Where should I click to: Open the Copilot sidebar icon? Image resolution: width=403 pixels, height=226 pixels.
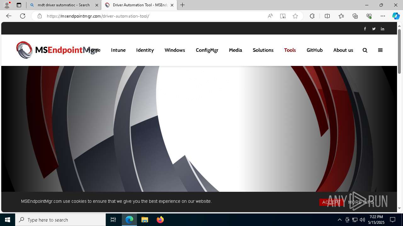(x=396, y=16)
